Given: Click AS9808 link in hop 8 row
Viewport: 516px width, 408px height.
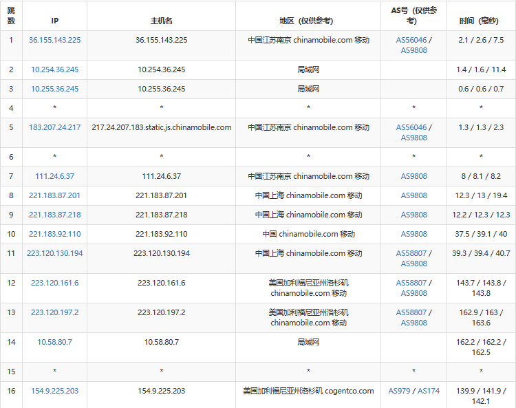Looking at the screenshot, I should (413, 195).
